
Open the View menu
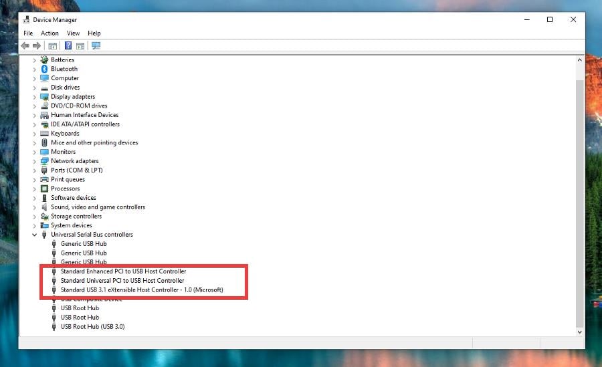(73, 33)
